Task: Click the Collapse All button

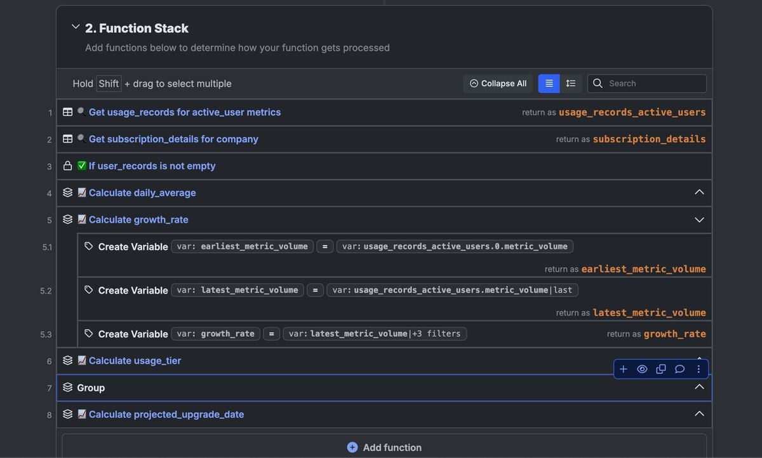Action: [498, 83]
